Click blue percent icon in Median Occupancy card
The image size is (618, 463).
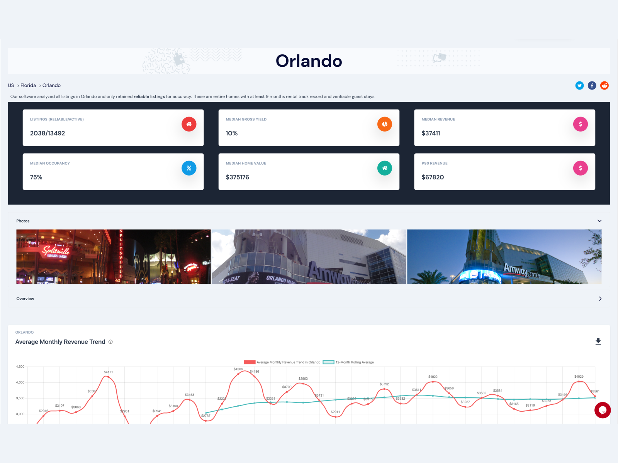[x=189, y=168]
